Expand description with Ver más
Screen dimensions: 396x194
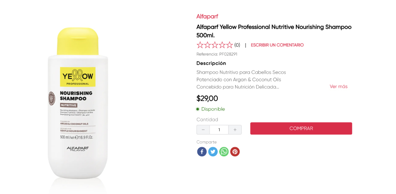[339, 86]
